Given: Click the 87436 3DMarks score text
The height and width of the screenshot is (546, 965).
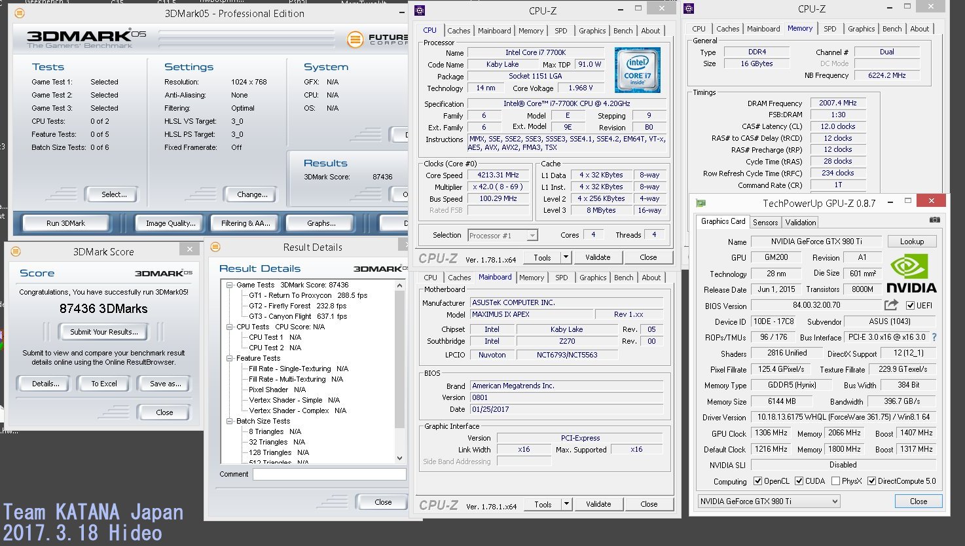Looking at the screenshot, I should pyautogui.click(x=103, y=309).
